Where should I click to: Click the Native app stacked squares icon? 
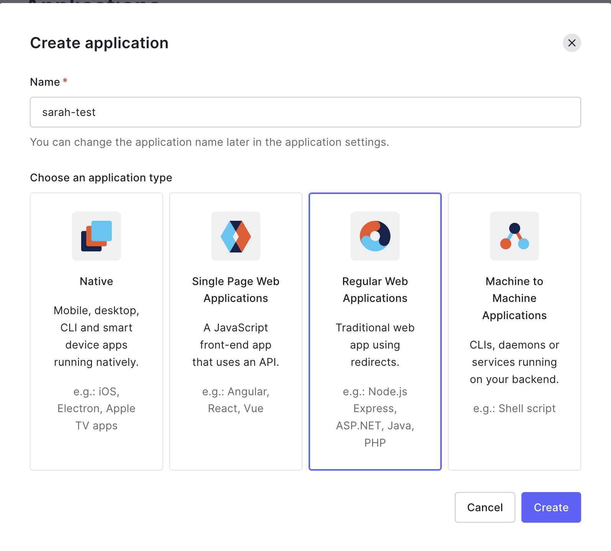click(x=96, y=236)
